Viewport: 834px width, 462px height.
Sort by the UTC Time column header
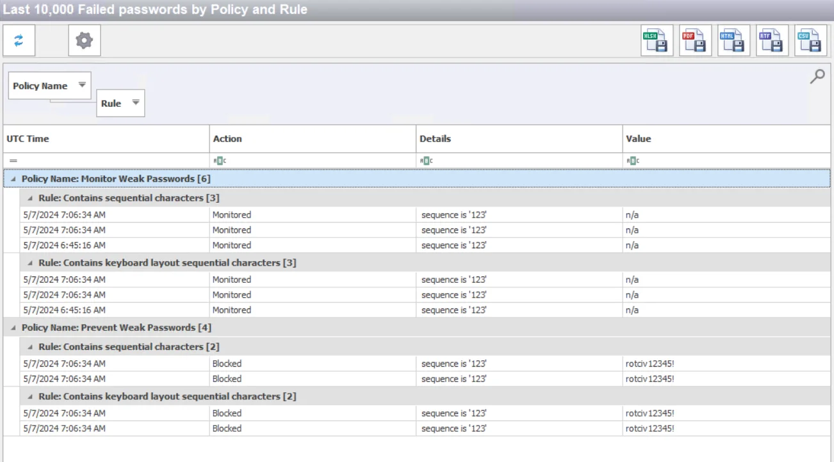tap(106, 139)
